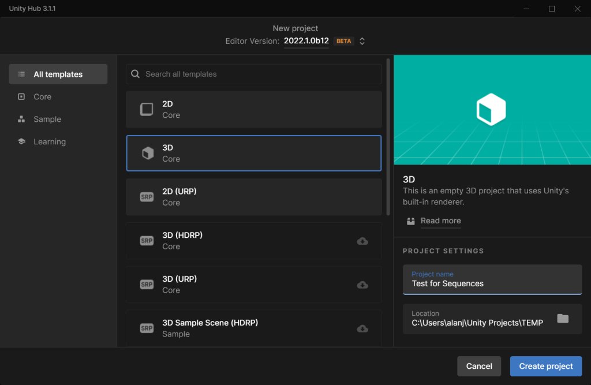Click SRP badge on 3D Sample Scene (HDRP)
This screenshot has height=385, width=591.
point(147,328)
